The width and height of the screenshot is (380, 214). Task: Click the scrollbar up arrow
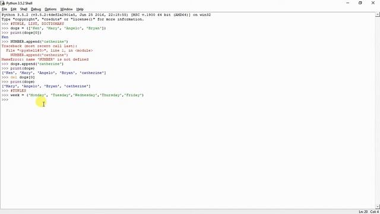(378, 14)
